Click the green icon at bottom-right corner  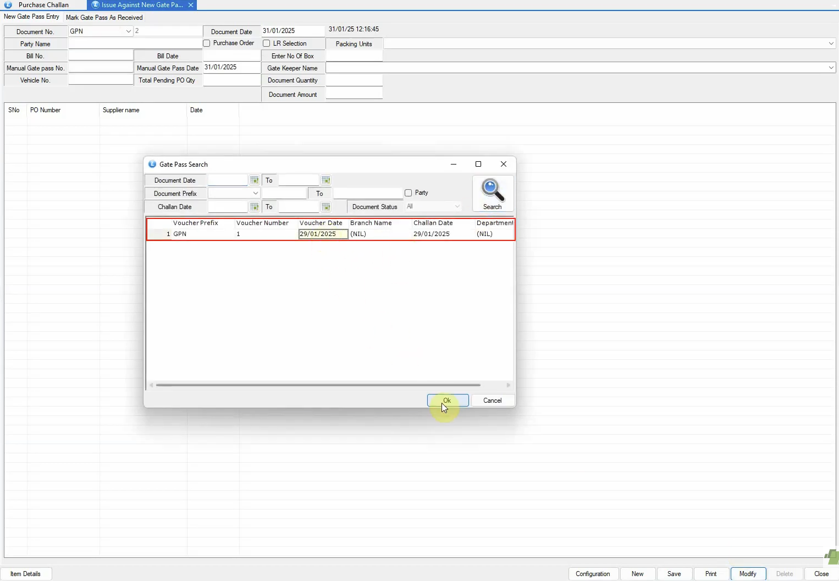click(832, 556)
